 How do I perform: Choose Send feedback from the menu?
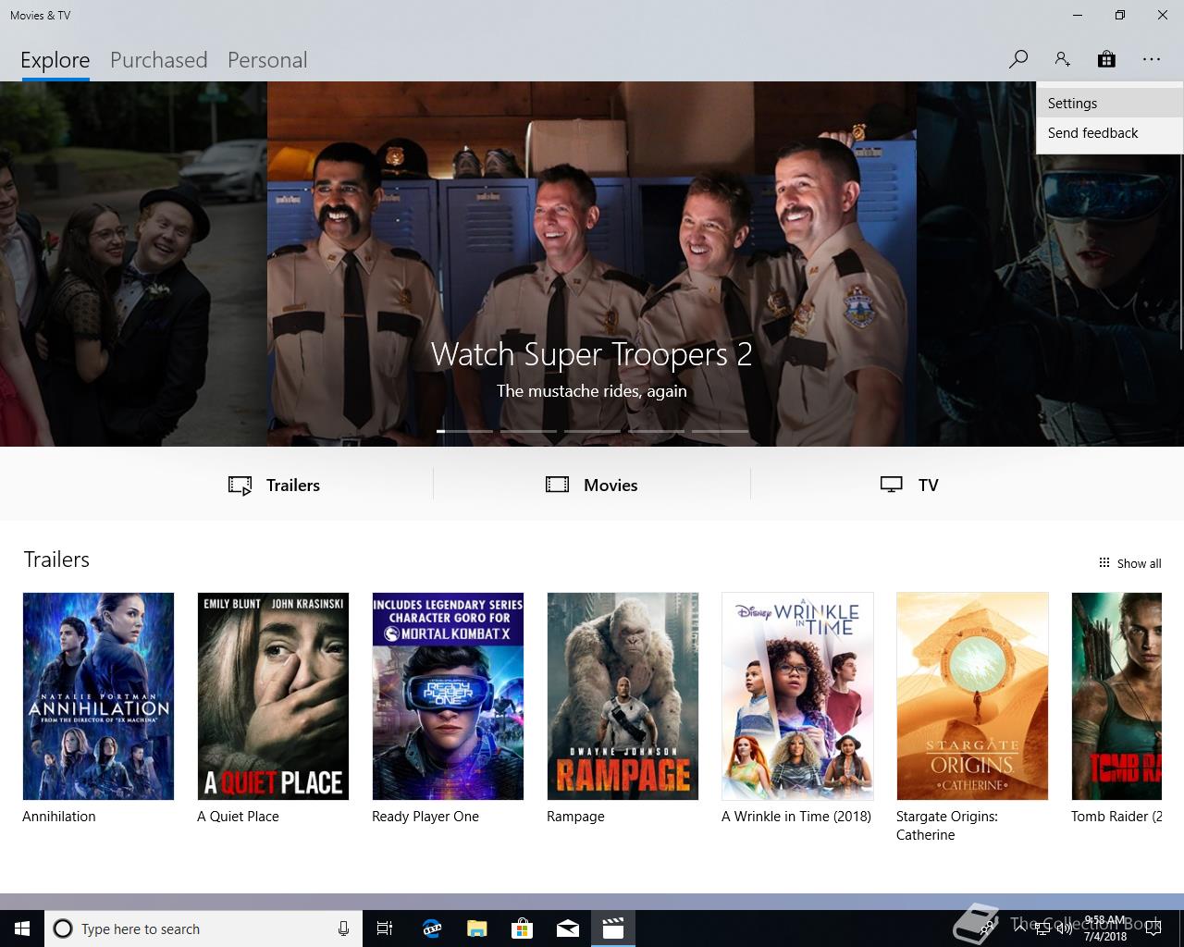pos(1109,133)
